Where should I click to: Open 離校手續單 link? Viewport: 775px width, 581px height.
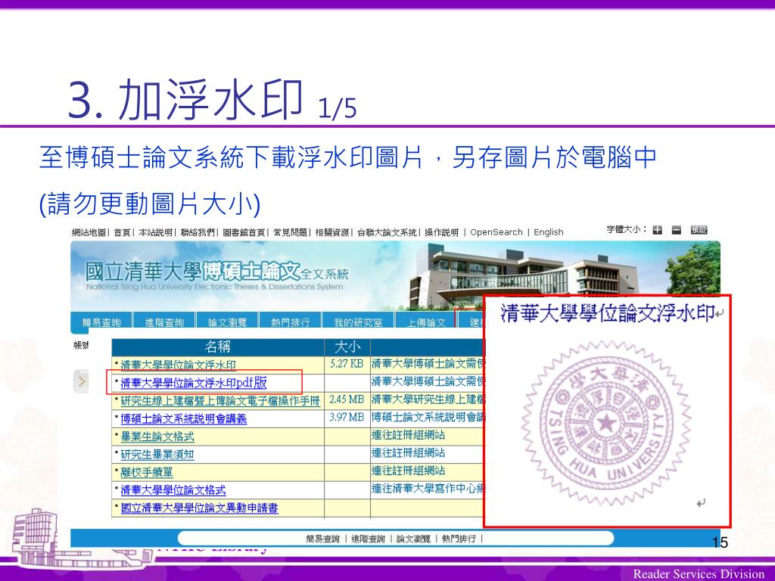click(x=147, y=472)
